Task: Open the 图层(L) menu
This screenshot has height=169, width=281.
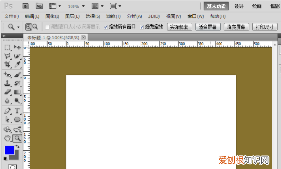Action: coord(72,16)
